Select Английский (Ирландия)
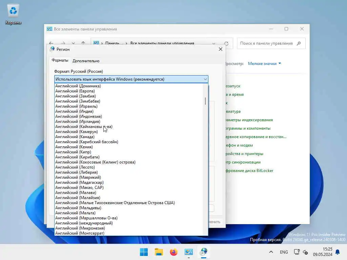 128,122
